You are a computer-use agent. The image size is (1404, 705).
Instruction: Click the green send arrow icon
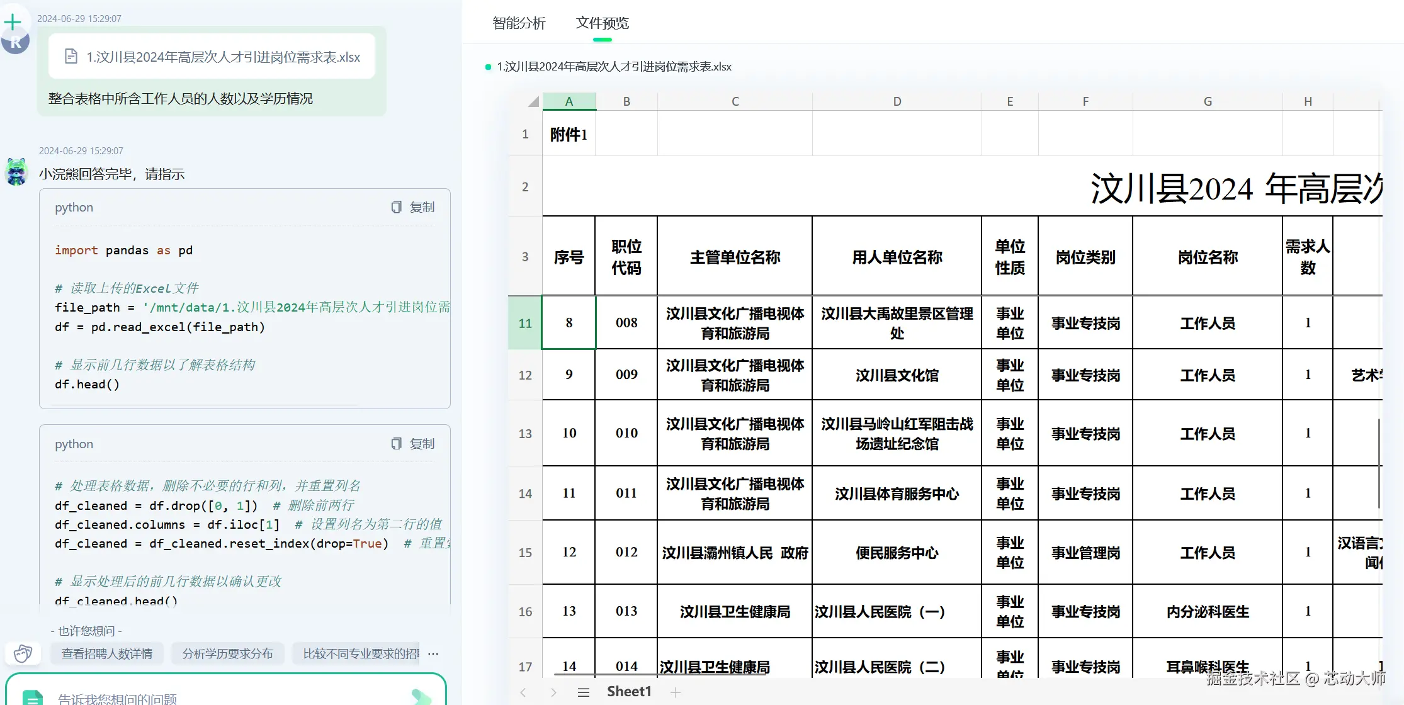pos(421,697)
